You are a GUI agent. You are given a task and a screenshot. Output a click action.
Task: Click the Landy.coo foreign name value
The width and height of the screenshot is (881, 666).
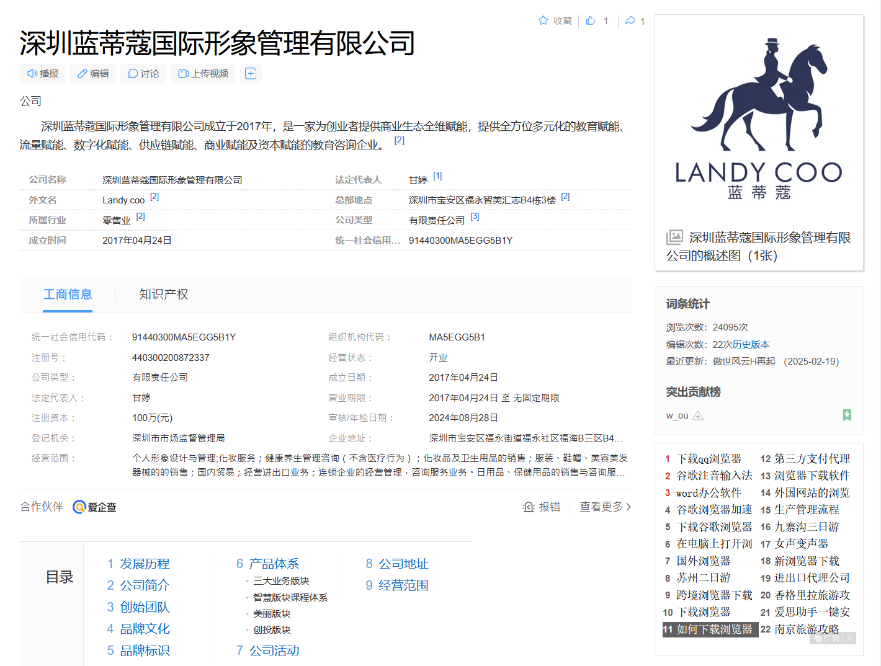pyautogui.click(x=123, y=200)
